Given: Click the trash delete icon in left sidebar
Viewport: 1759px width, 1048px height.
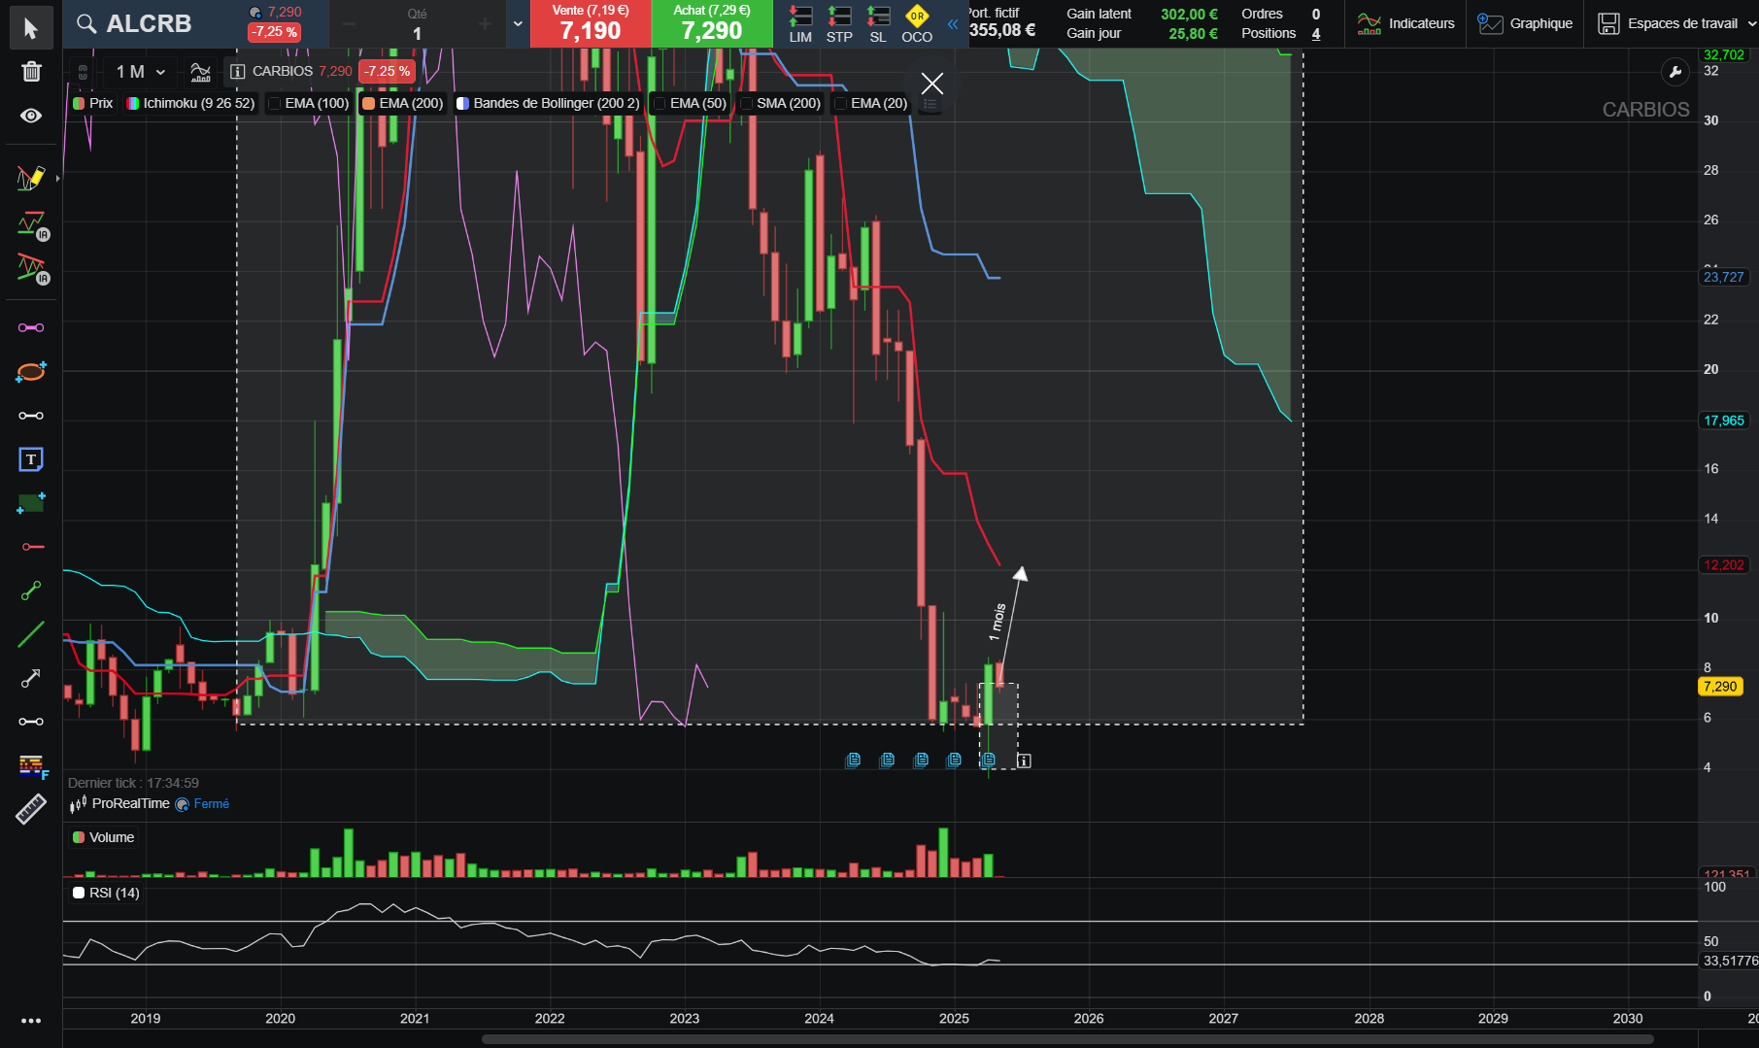Looking at the screenshot, I should tap(31, 71).
